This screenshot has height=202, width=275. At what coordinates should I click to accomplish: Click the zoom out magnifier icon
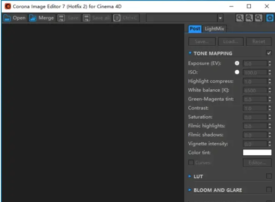[x=249, y=18]
